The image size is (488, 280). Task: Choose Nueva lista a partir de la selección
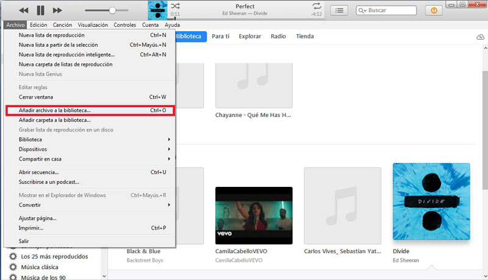pyautogui.click(x=90, y=44)
